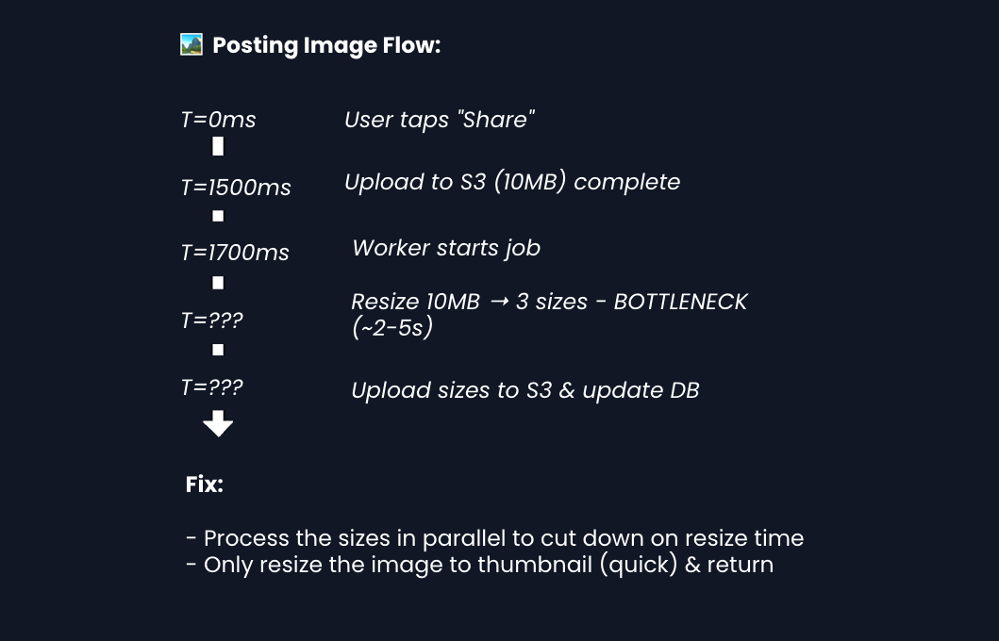Select the "Upload to S3 (10MB) complete" step
This screenshot has height=641, width=999.
pyautogui.click(x=512, y=182)
